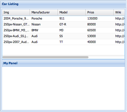Click the Model column header

click(x=72, y=12)
